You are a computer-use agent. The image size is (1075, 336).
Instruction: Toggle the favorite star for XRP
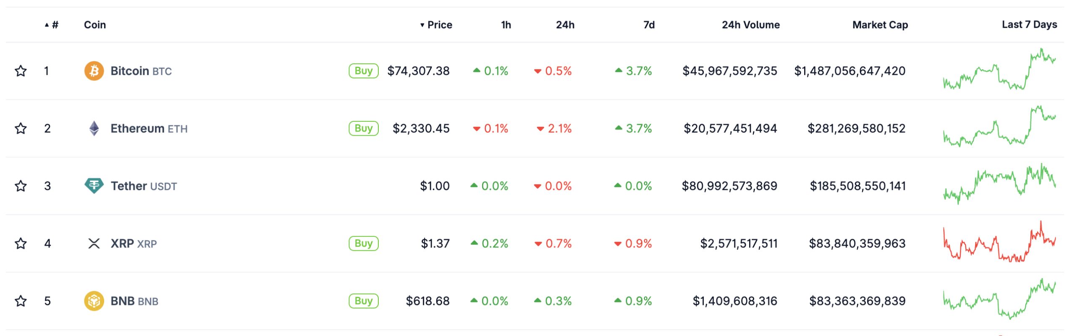20,243
